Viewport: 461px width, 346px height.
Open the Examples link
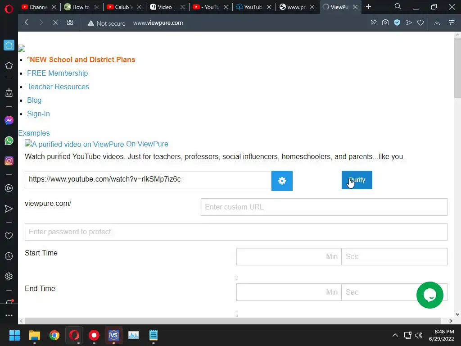click(x=34, y=133)
